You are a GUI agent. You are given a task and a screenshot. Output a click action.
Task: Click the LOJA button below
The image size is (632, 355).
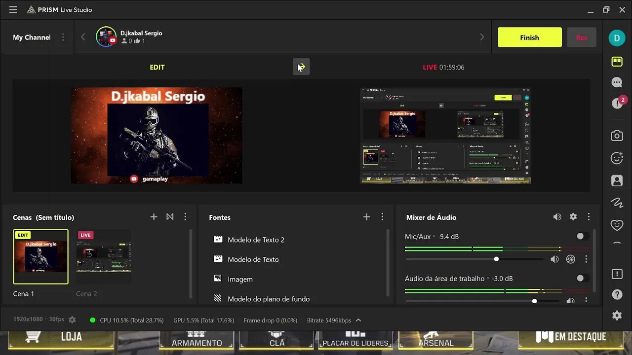pyautogui.click(x=61, y=340)
